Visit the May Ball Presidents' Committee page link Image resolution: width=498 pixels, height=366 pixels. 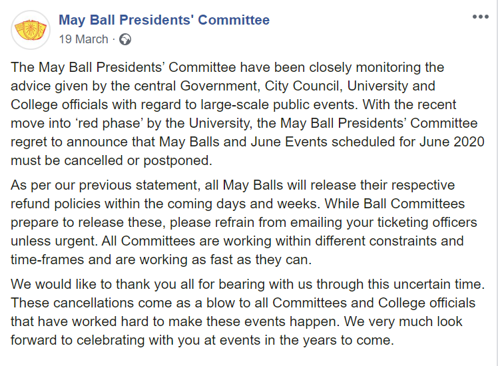coord(164,20)
